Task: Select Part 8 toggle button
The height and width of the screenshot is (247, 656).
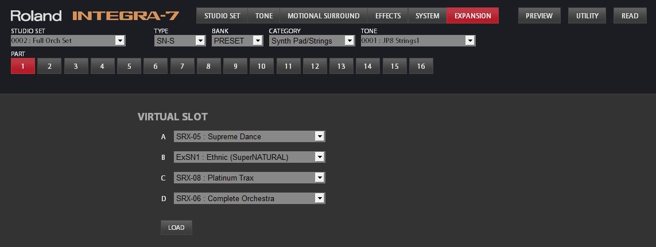Action: pos(208,66)
